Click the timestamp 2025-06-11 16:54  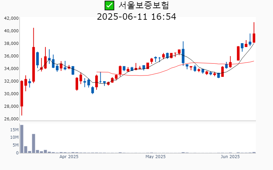click(136, 17)
